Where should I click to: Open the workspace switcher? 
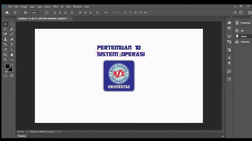point(241,13)
